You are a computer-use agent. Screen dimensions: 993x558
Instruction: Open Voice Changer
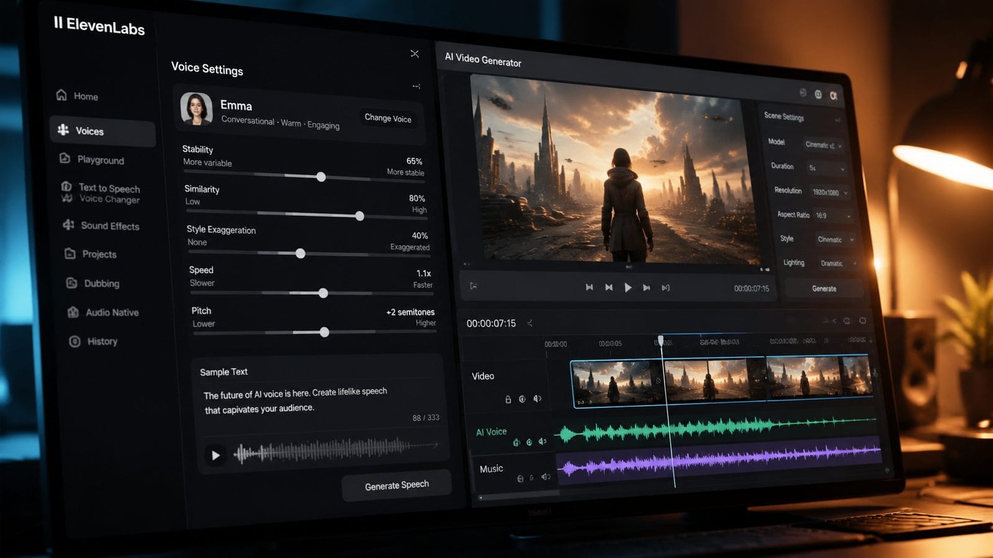pyautogui.click(x=109, y=199)
